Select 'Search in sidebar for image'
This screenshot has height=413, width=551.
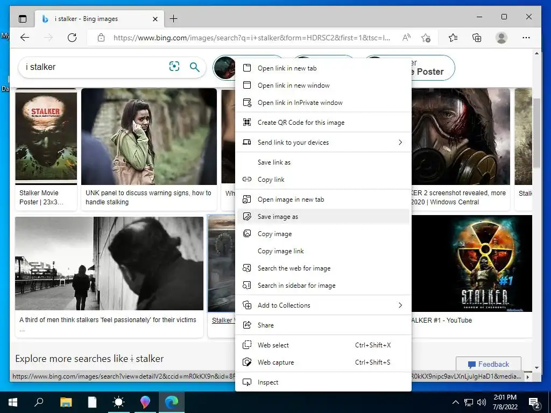[323, 286]
